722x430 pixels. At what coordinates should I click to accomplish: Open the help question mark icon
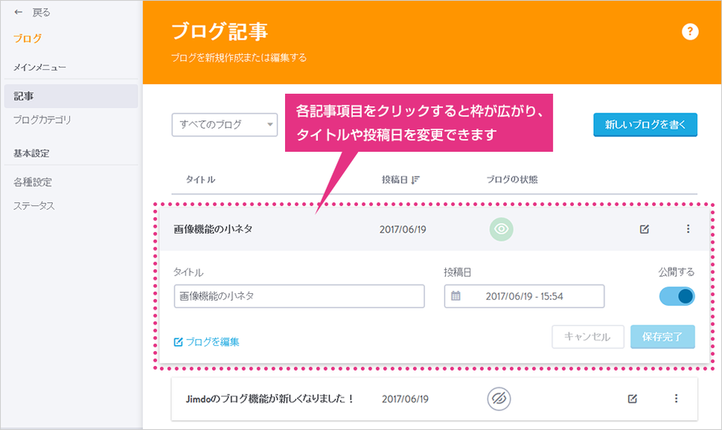(x=690, y=32)
